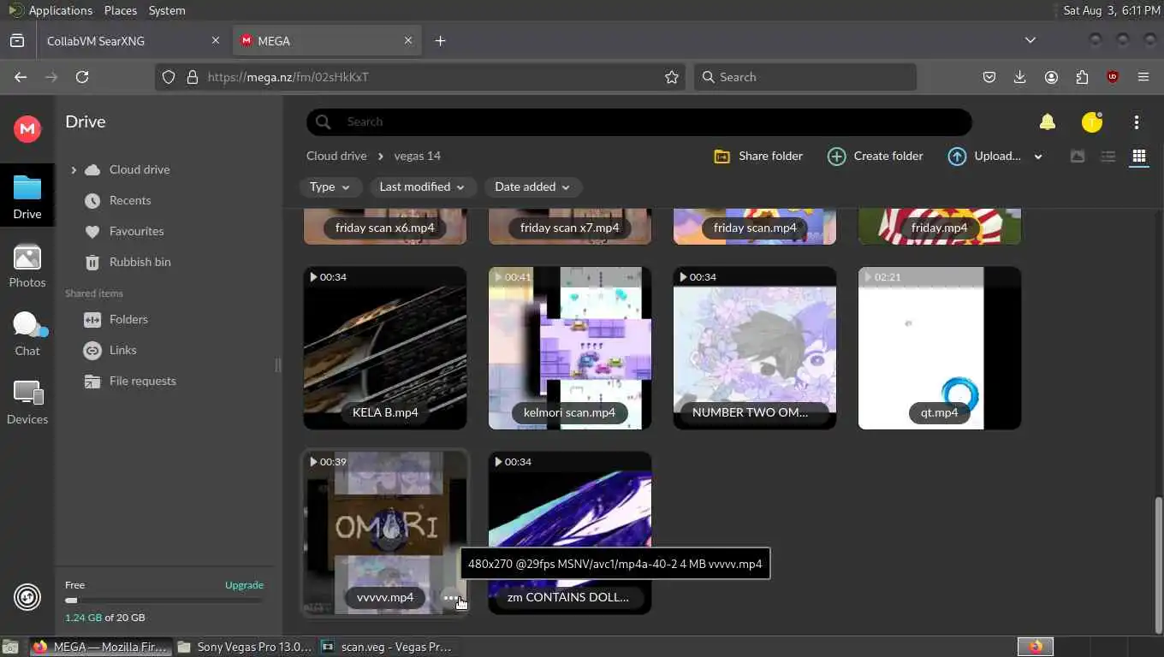Select the friday scan.mp4 file
1164x657 pixels.
(755, 227)
